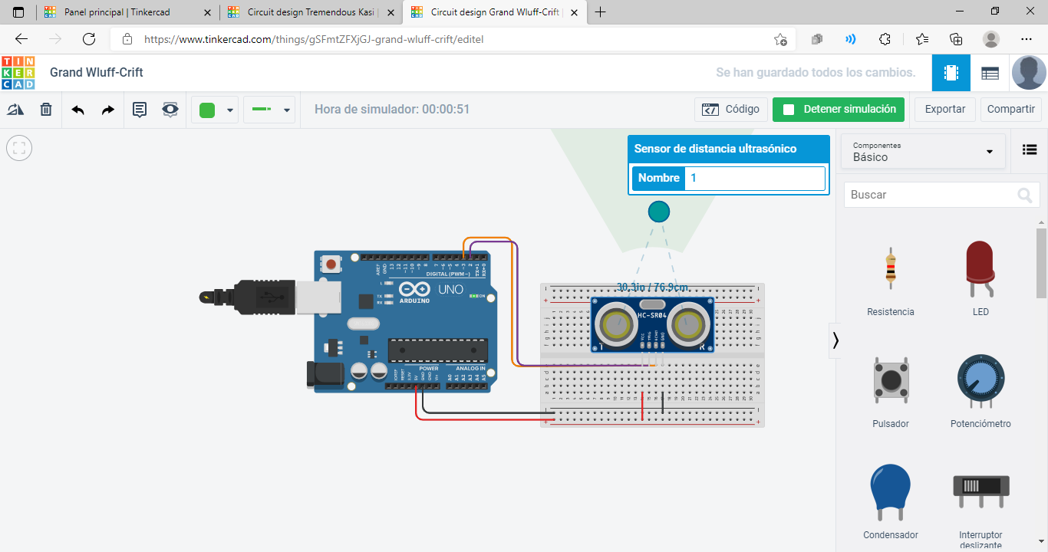Click the purple wire

517,307
